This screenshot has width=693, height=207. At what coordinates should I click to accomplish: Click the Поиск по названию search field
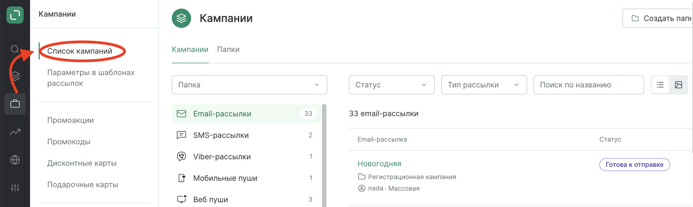[x=589, y=85]
